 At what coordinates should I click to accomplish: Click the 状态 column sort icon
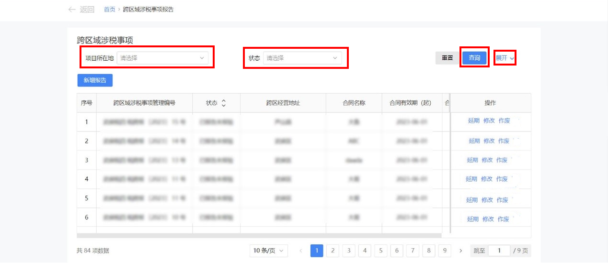tap(223, 103)
